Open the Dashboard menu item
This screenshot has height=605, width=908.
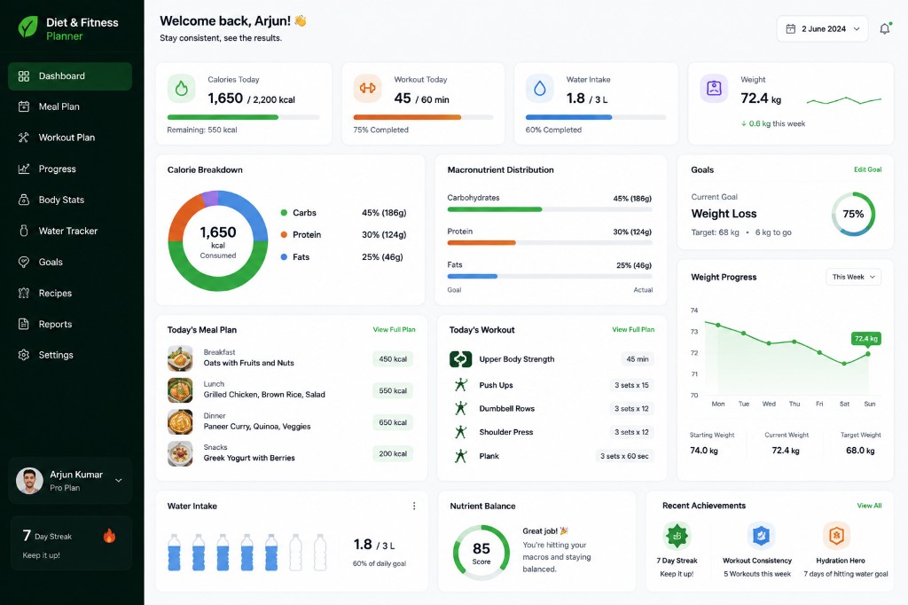70,76
